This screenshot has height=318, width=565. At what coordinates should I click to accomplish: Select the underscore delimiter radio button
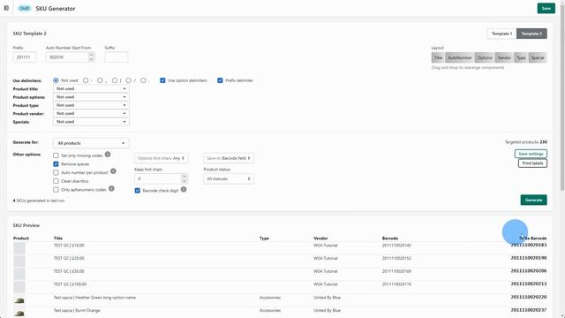tap(100, 80)
